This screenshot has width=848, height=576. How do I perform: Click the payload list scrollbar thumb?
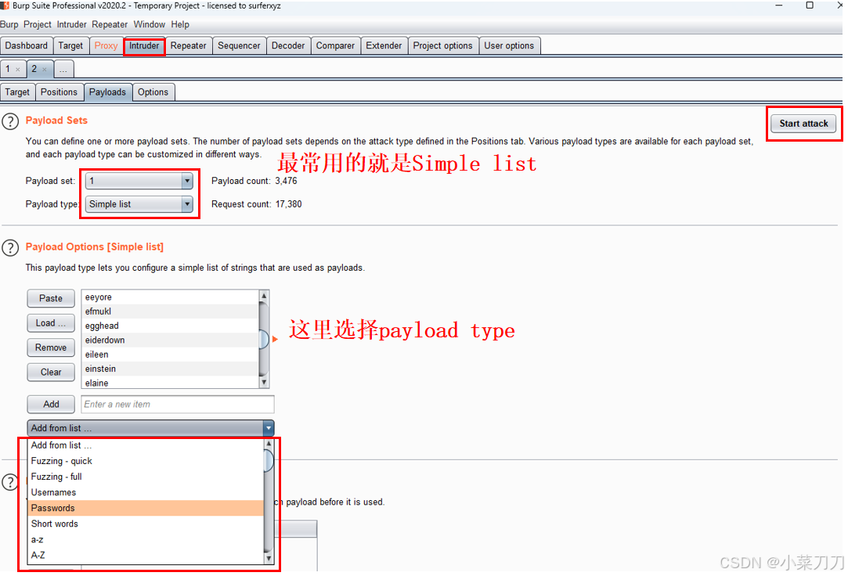264,339
